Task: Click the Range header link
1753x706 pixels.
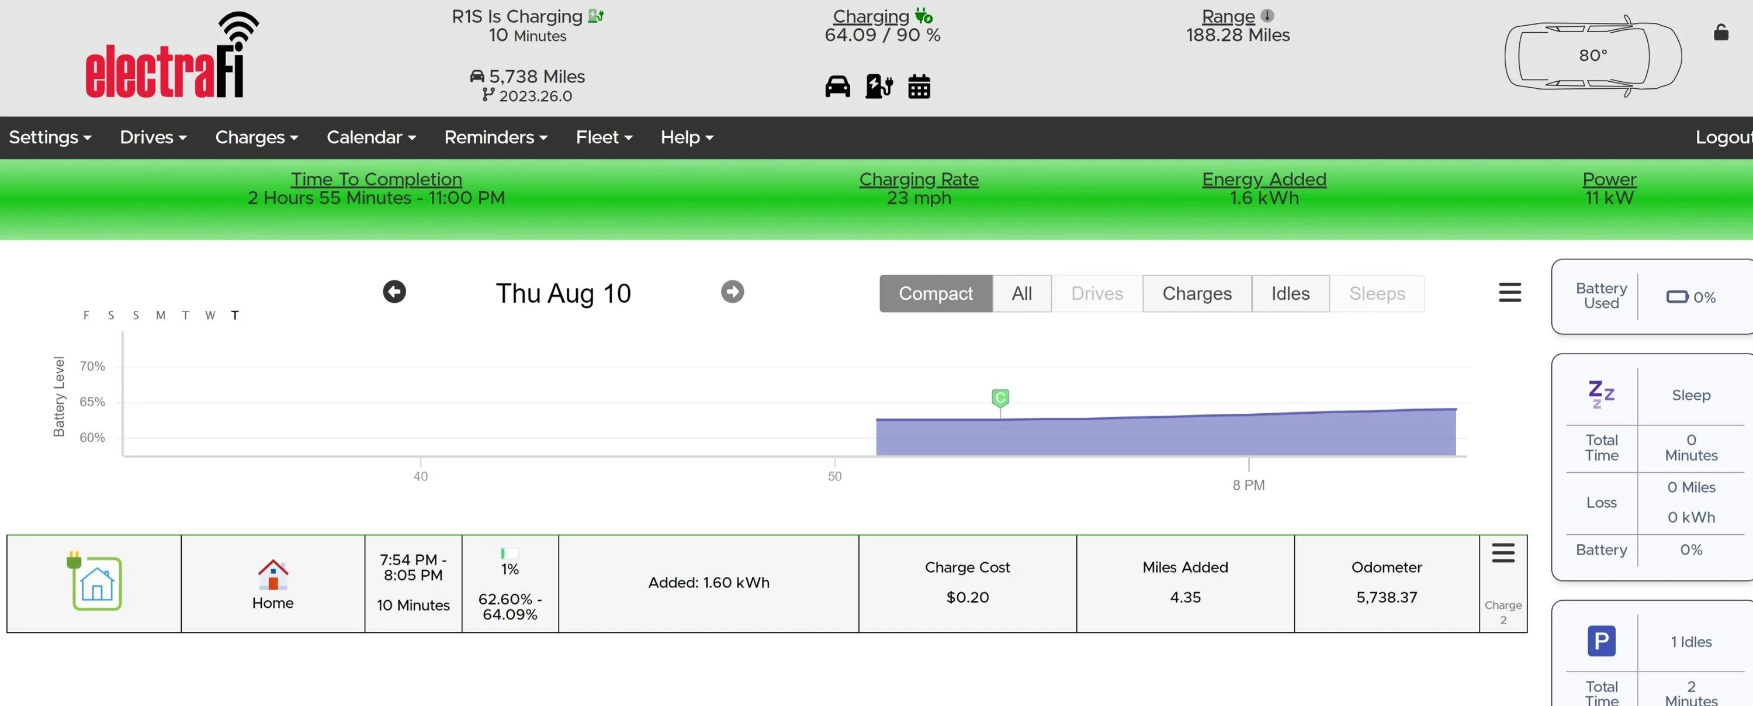Action: point(1228,16)
